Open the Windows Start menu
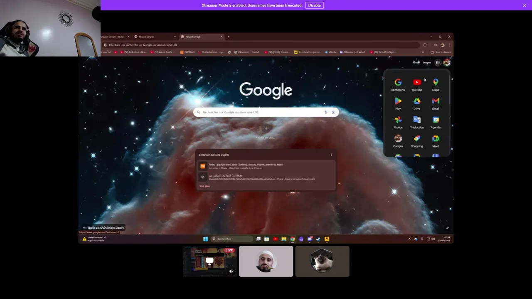 205,239
